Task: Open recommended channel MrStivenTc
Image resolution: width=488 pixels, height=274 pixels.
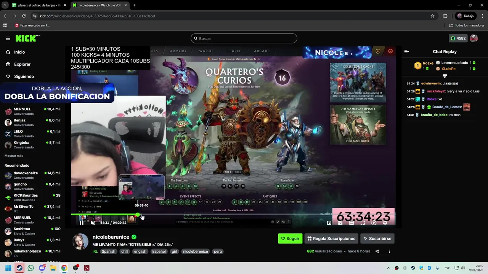Action: click(x=33, y=209)
